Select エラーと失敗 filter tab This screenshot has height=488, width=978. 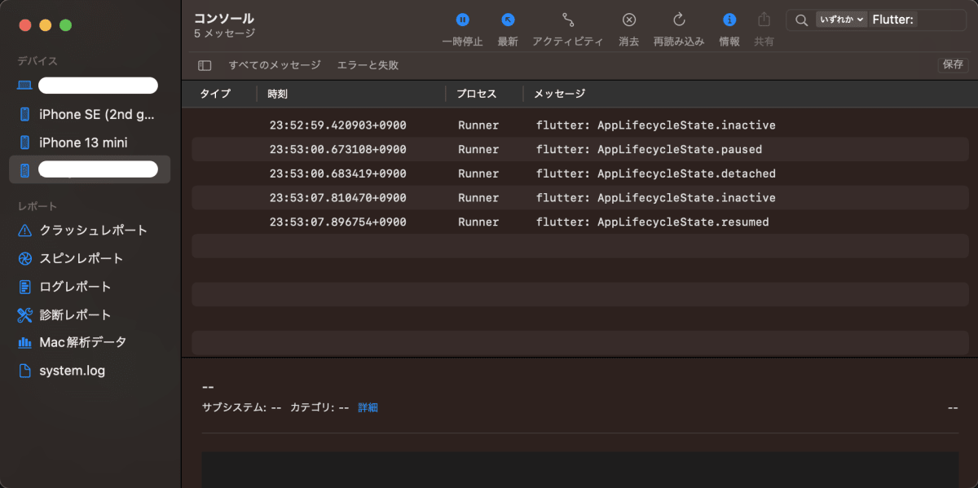368,65
